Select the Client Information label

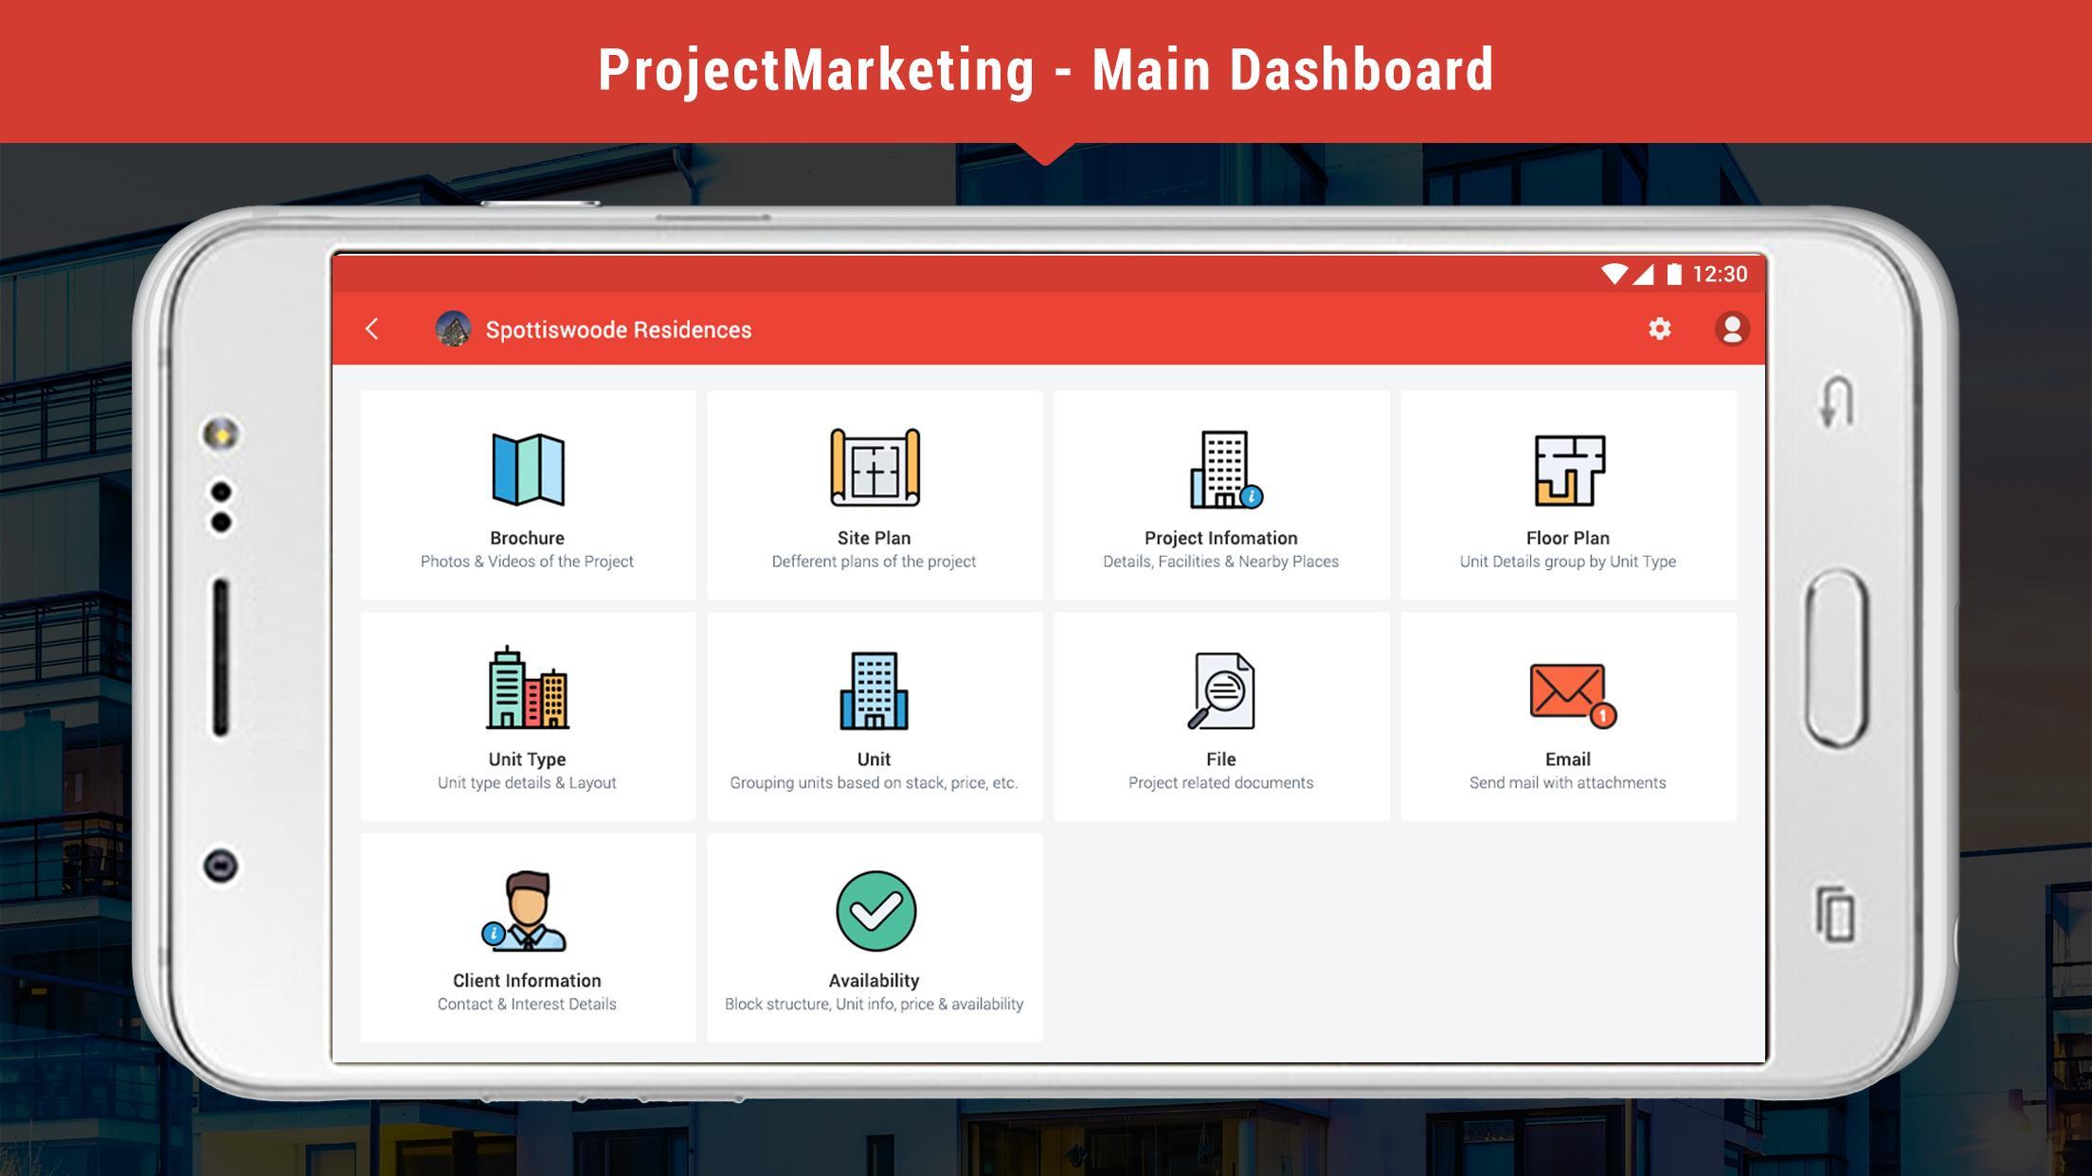coord(527,981)
